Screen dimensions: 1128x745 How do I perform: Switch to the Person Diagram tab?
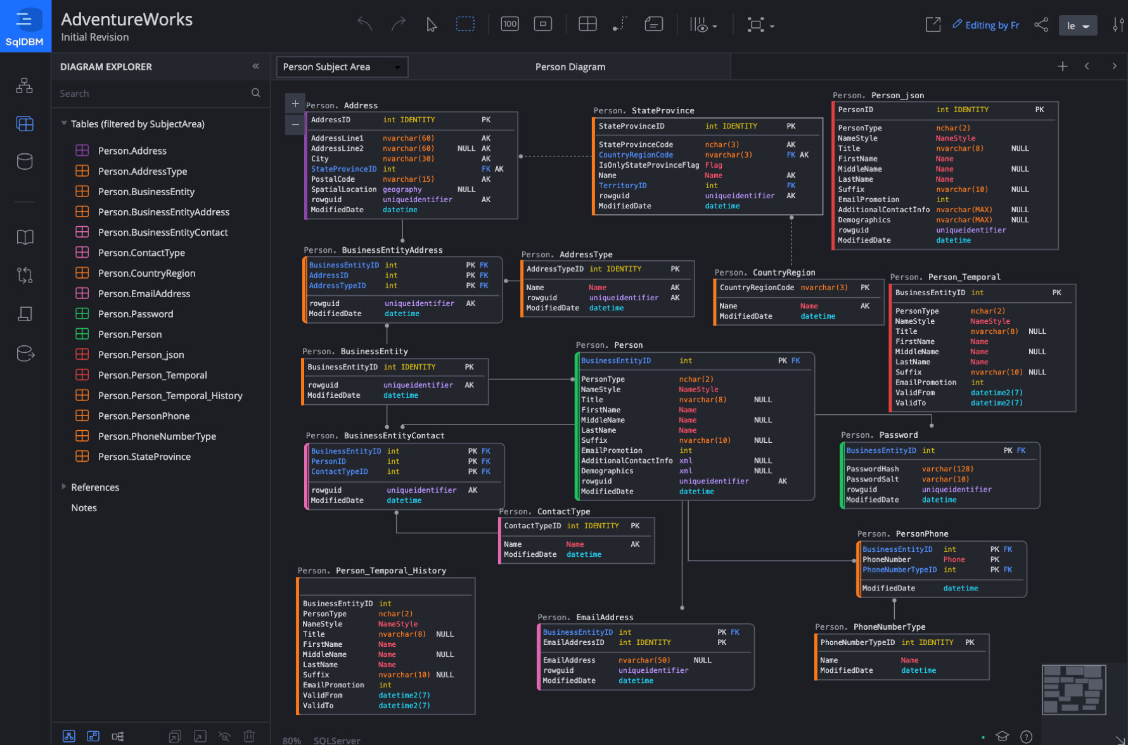[569, 67]
